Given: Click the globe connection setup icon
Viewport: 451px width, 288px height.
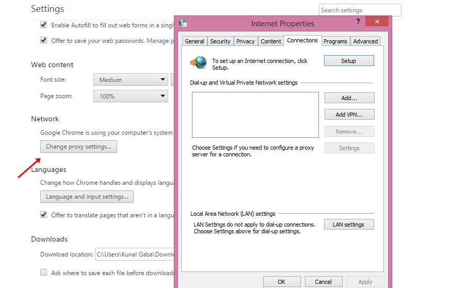Looking at the screenshot, I should (x=199, y=62).
